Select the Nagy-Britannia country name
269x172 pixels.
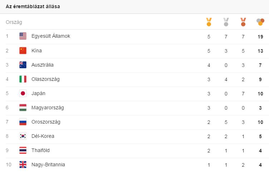pos(48,165)
